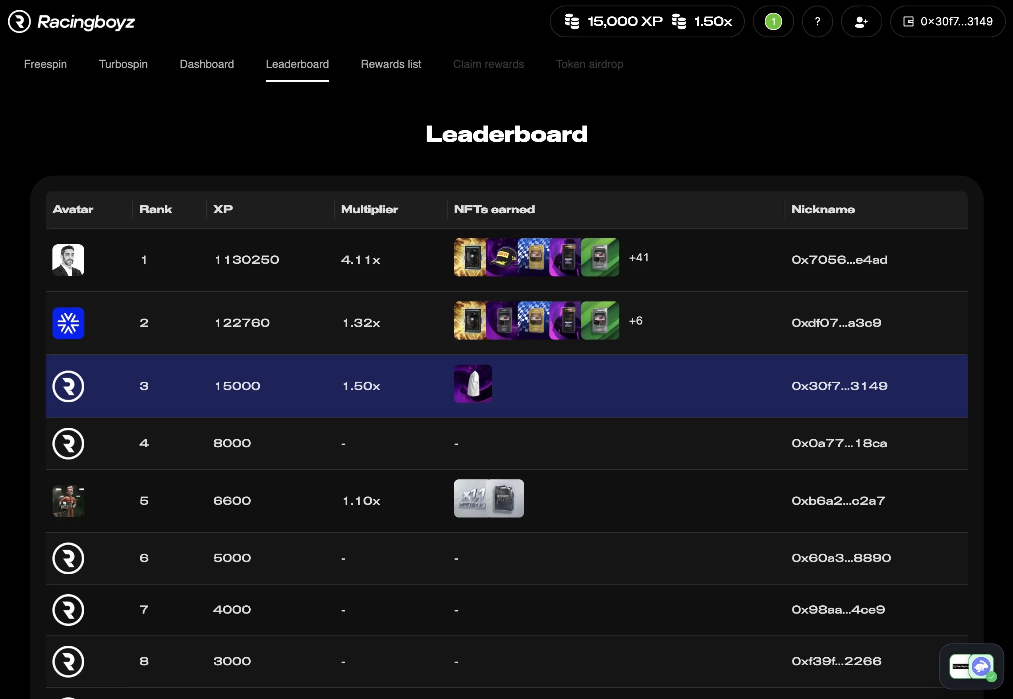1013x699 pixels.
Task: Click the avatar icon in rank 3 row
Action: tap(68, 386)
